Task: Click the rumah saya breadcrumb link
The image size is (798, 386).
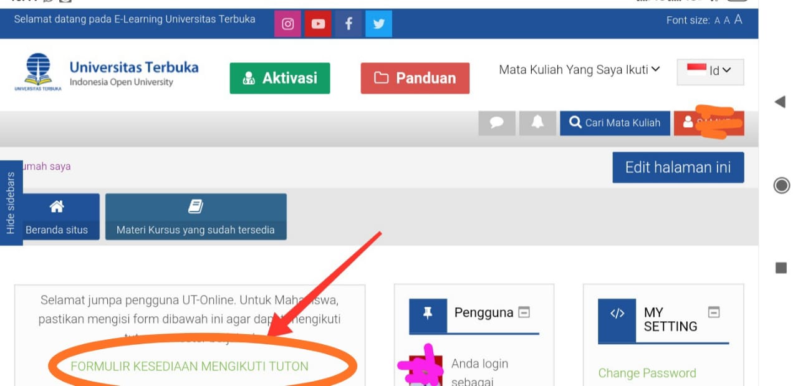Action: [46, 166]
